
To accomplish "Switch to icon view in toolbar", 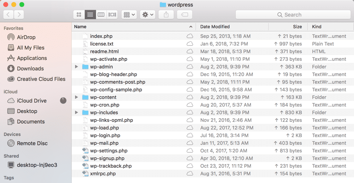I will click(x=79, y=14).
